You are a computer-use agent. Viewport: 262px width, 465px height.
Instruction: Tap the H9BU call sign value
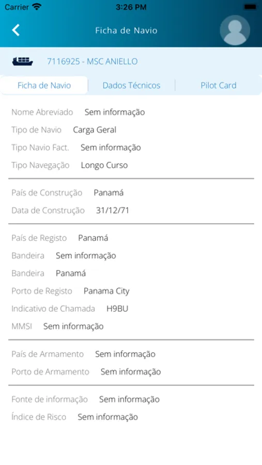pyautogui.click(x=117, y=309)
